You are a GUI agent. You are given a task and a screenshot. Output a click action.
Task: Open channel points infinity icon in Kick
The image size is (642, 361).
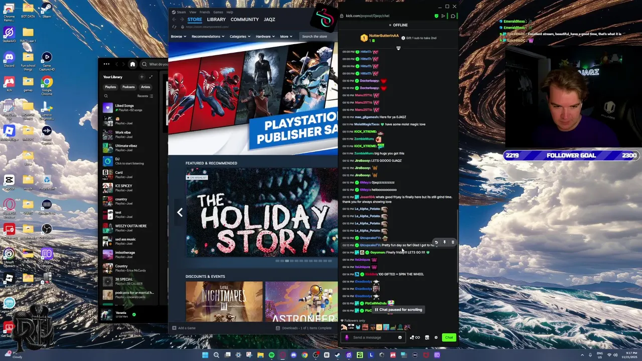click(x=415, y=337)
